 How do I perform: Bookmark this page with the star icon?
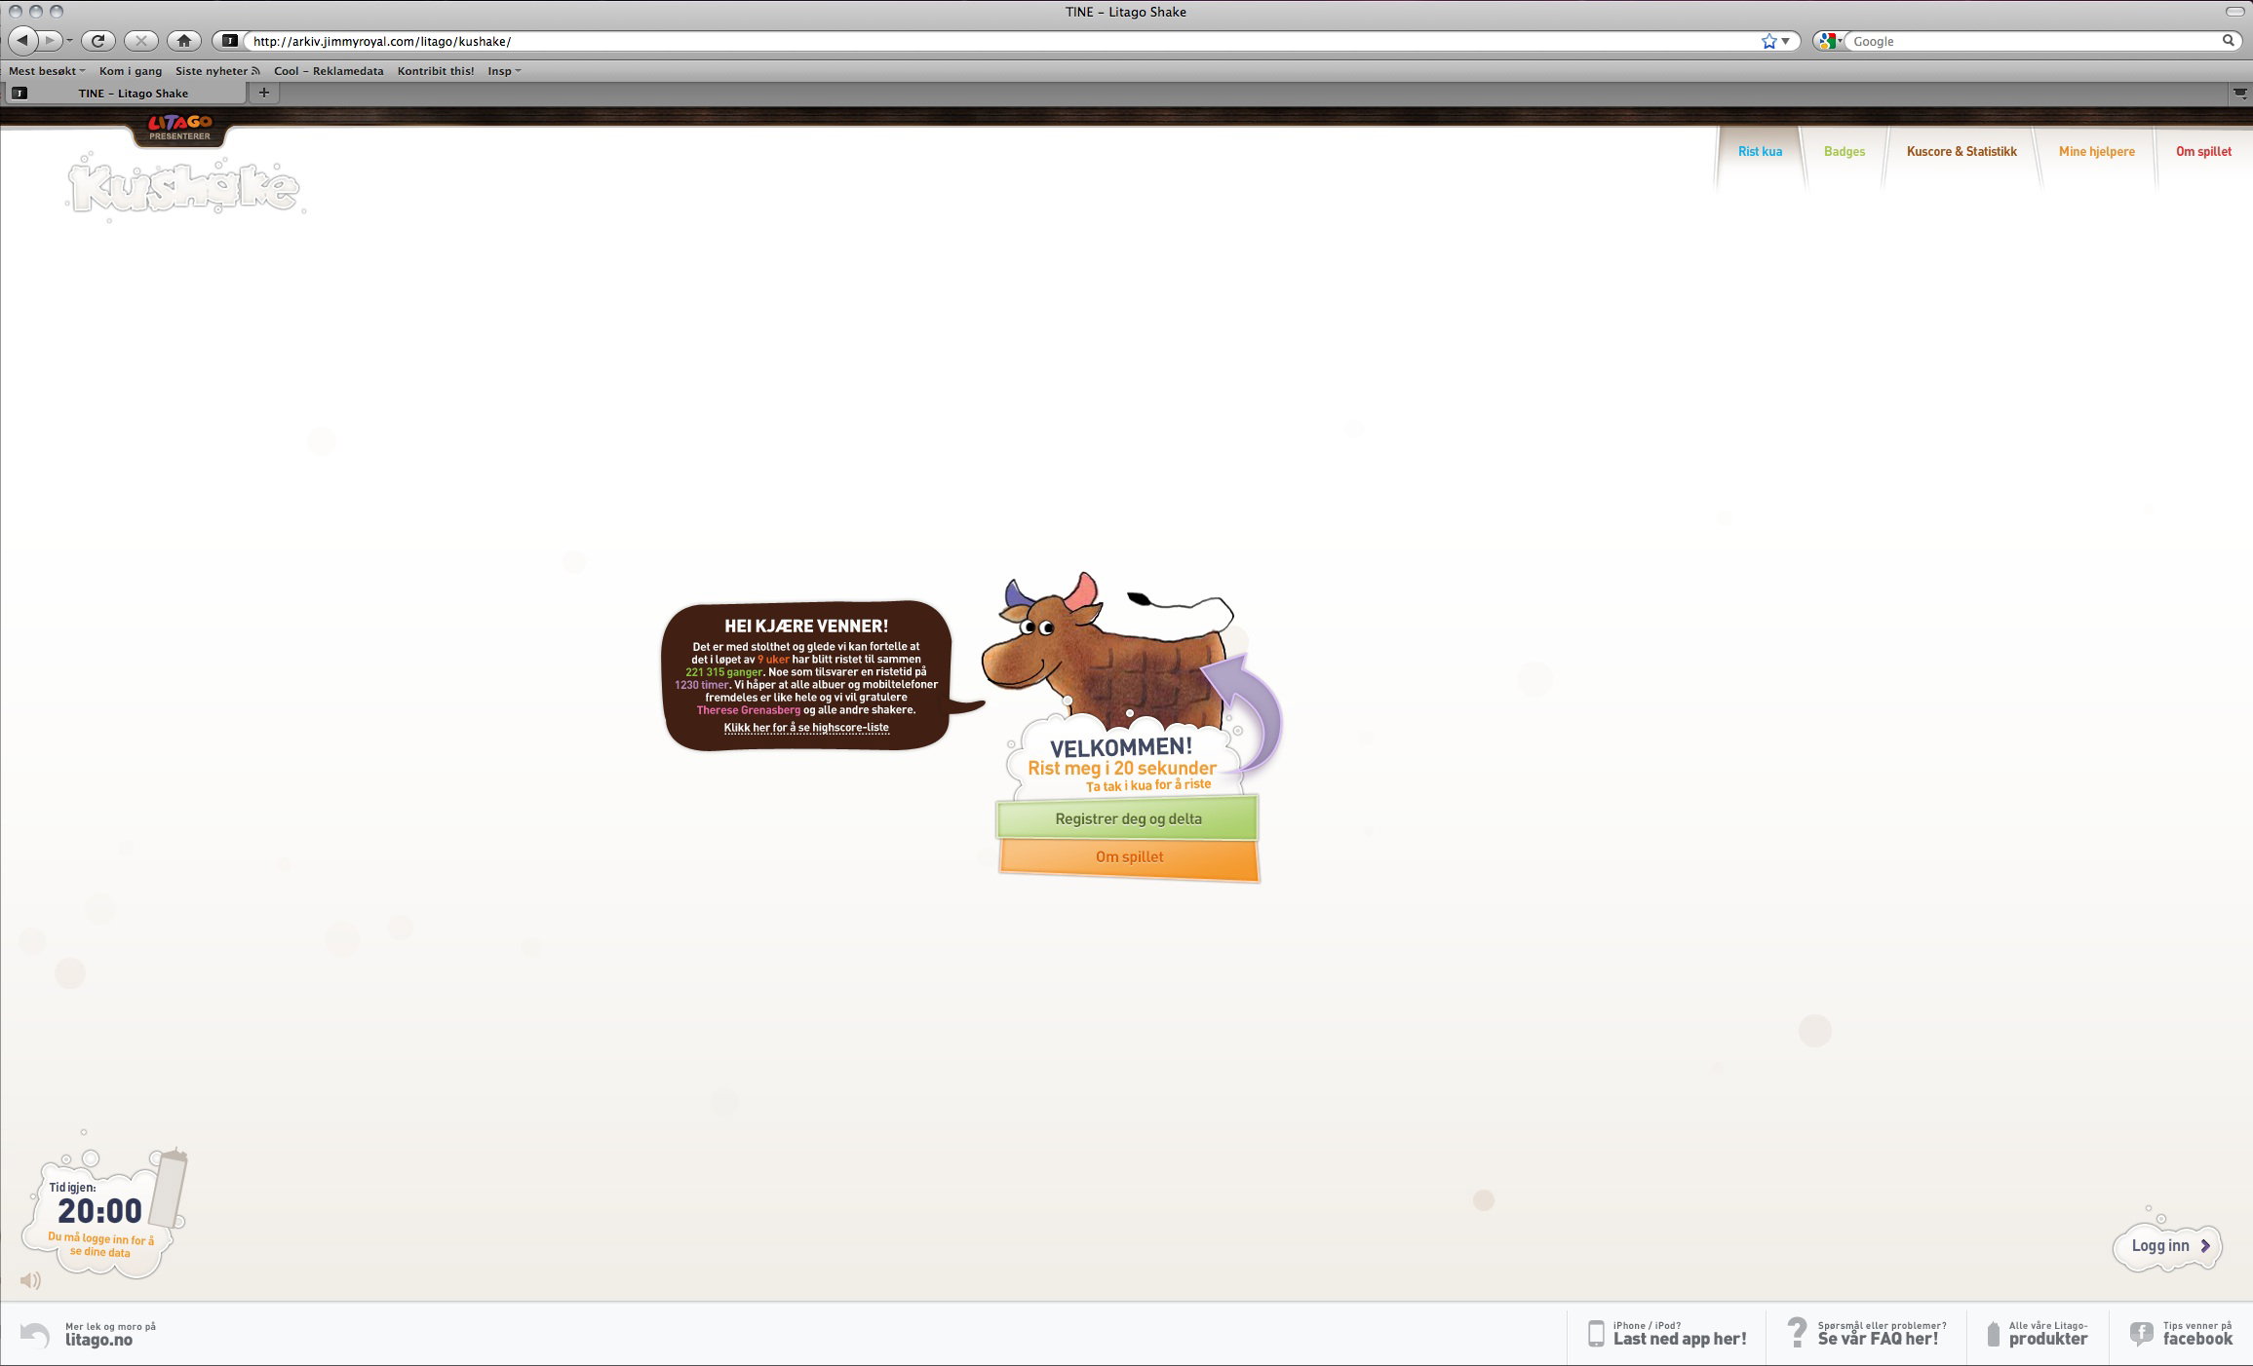click(1769, 41)
